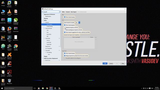Check Use paths relative to tsconfig.json

coord(64,58)
